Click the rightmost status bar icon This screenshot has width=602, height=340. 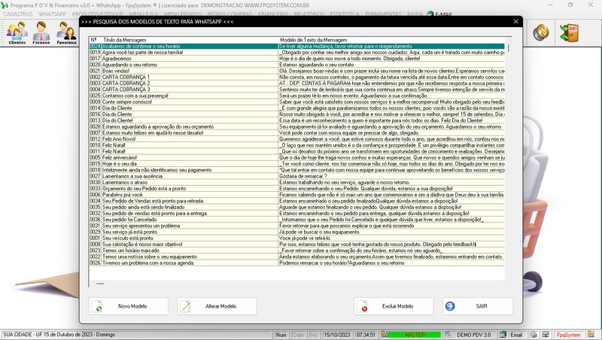coord(591,335)
